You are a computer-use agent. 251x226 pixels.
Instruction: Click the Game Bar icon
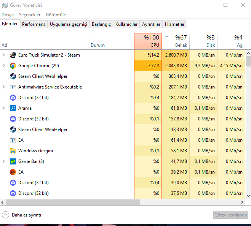pos(13,161)
